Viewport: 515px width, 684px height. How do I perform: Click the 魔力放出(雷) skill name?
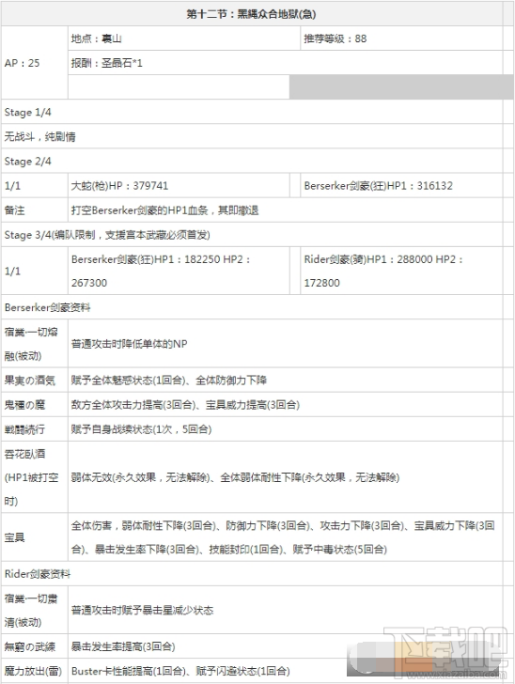[34, 671]
